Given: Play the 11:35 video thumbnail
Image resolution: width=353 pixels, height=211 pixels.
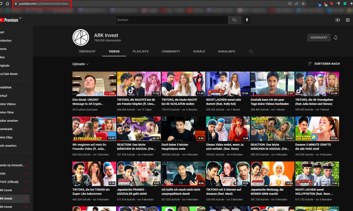Looking at the screenshot, I should click(183, 84).
